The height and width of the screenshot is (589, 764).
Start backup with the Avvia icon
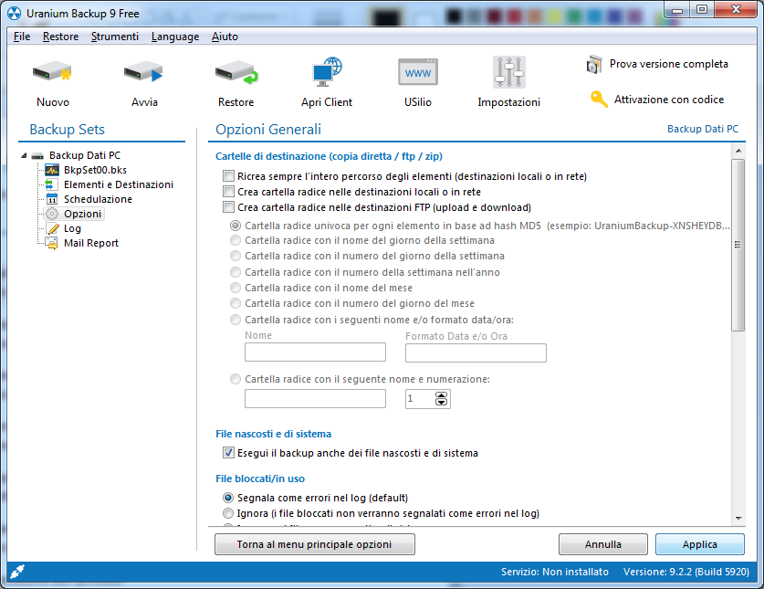point(143,72)
